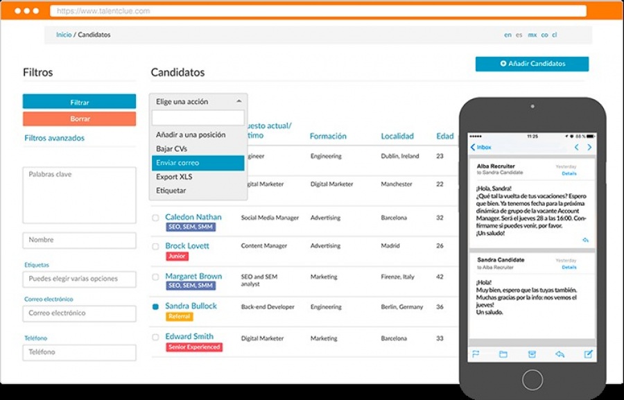Screen dimensions: 624x400
Task: Tap the reply arrow in the bottom mail toolbar
Action: (560, 354)
